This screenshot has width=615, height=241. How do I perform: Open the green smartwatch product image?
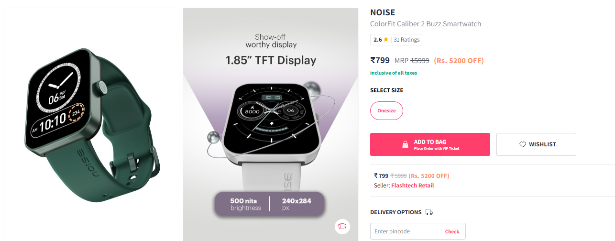pos(92,124)
